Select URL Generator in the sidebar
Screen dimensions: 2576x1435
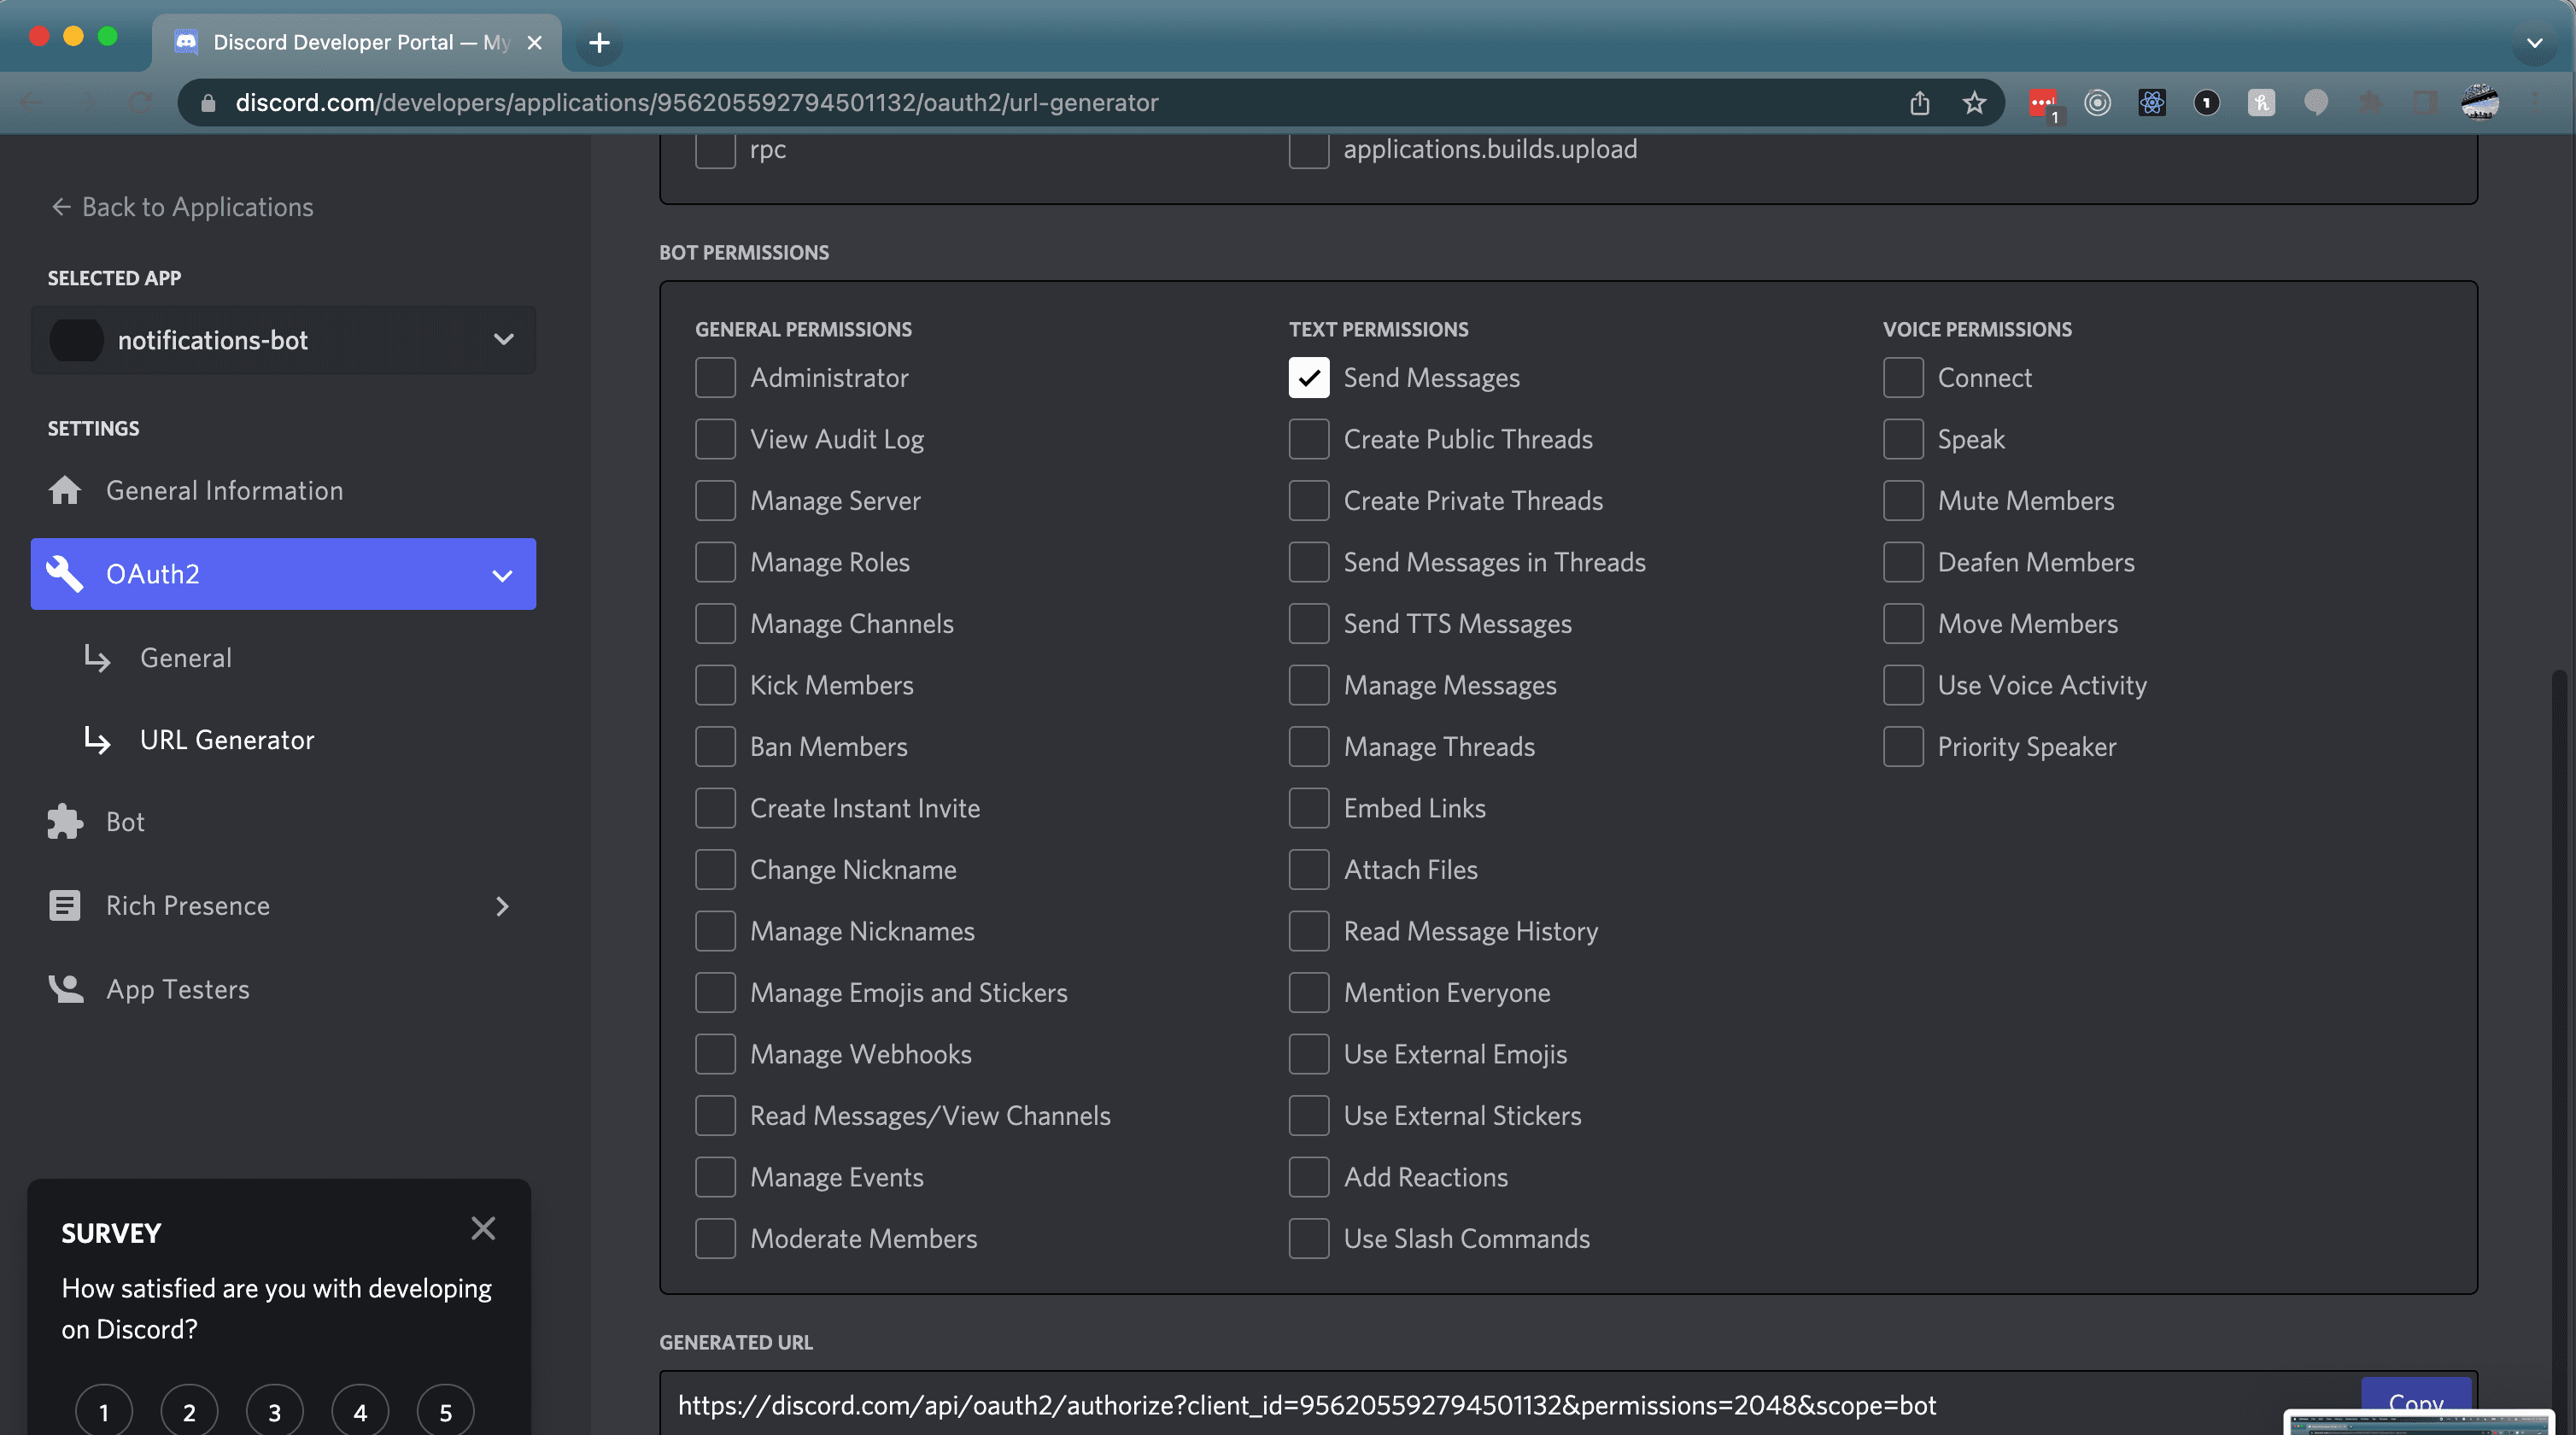click(x=226, y=740)
